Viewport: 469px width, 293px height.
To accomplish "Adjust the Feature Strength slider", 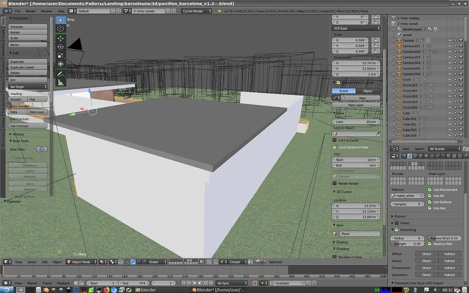I will click(444, 238).
